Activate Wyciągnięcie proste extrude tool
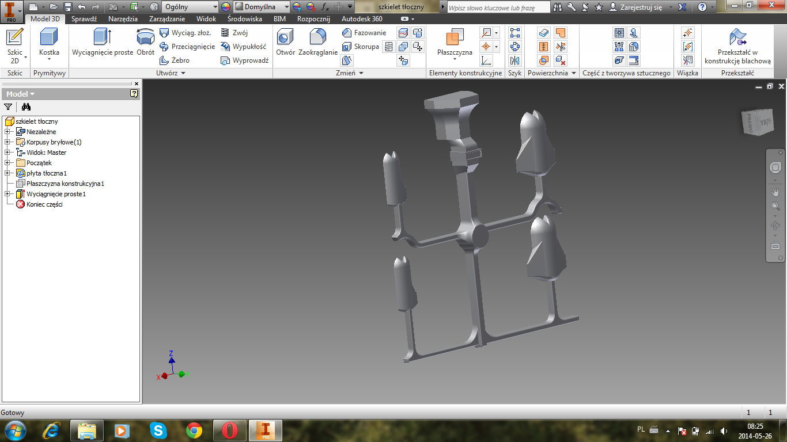 coord(103,43)
